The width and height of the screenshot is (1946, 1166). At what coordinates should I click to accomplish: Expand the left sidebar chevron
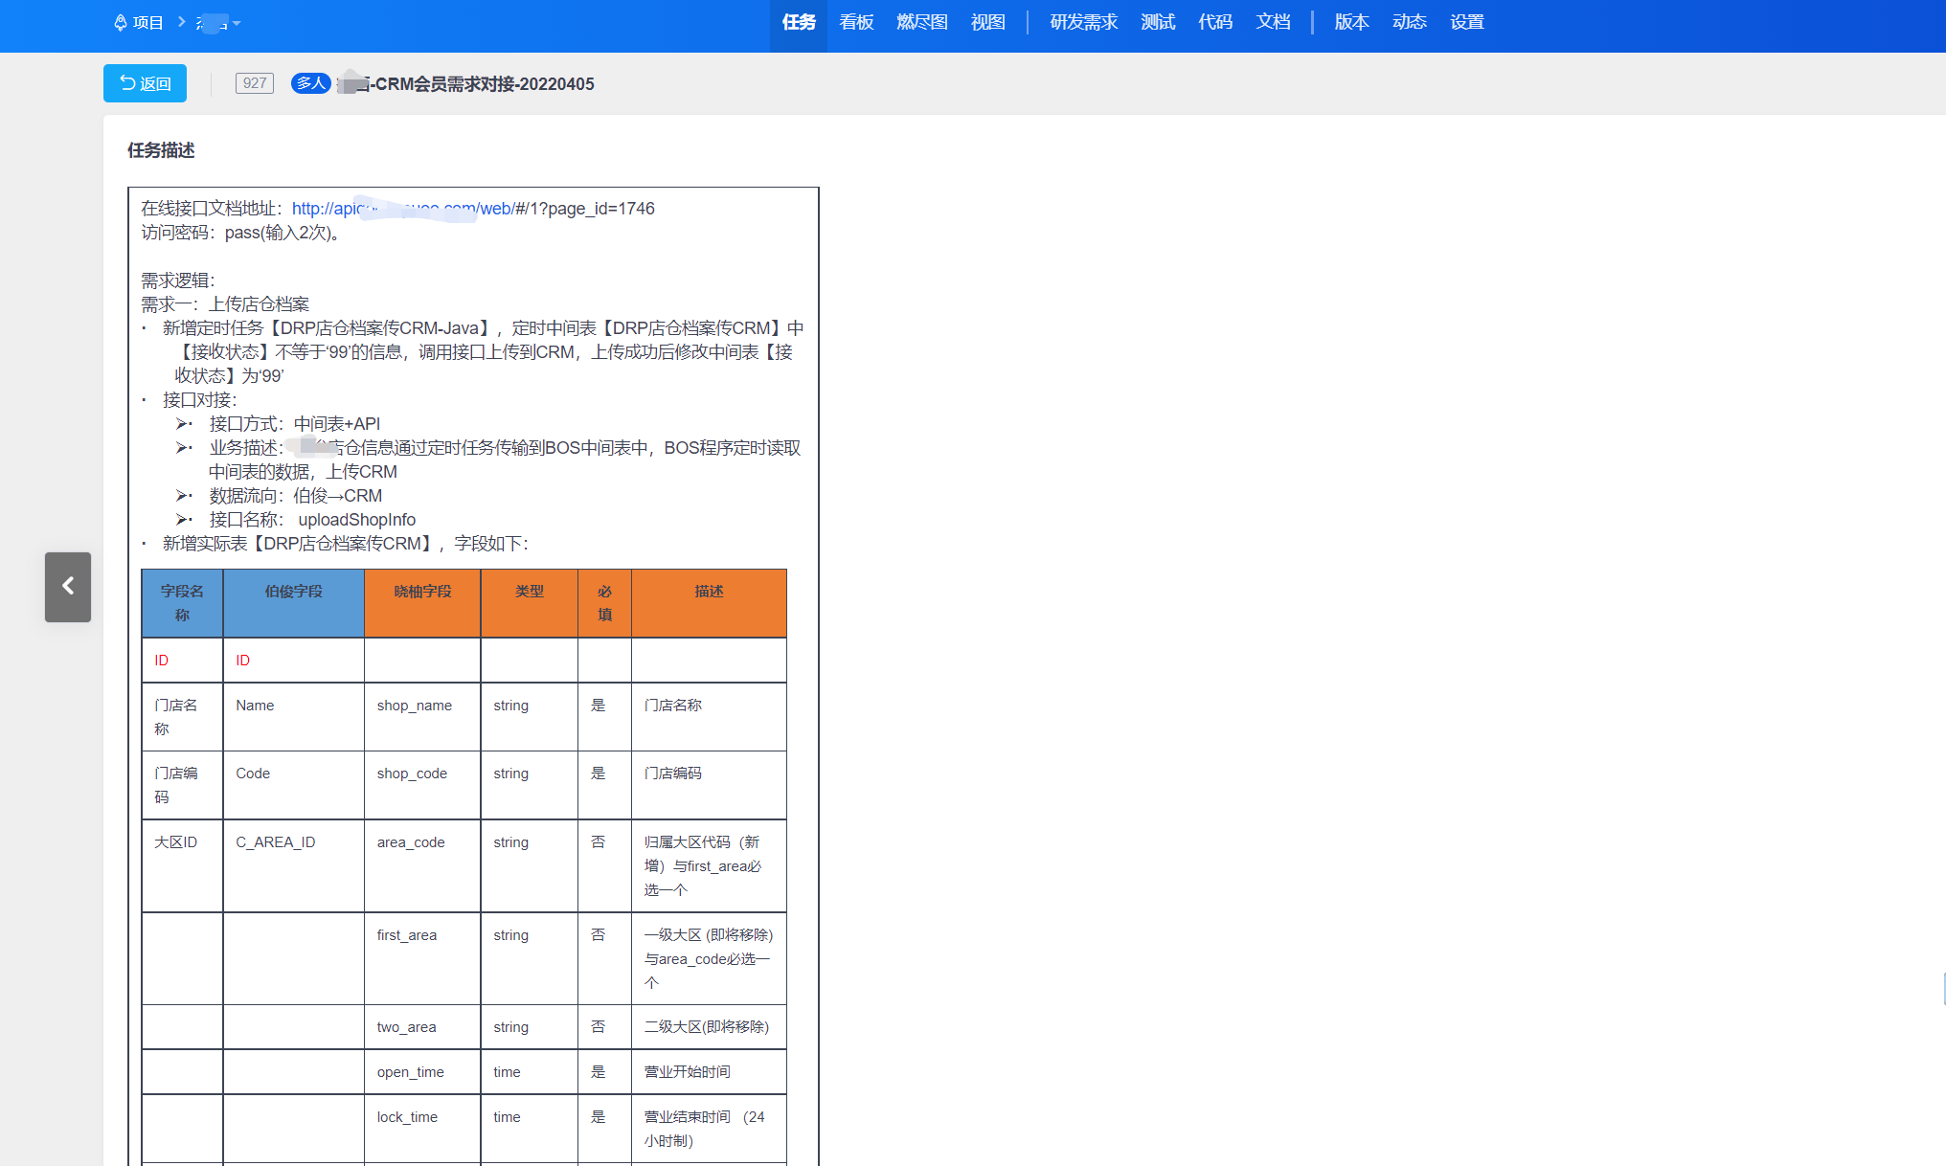[x=68, y=587]
